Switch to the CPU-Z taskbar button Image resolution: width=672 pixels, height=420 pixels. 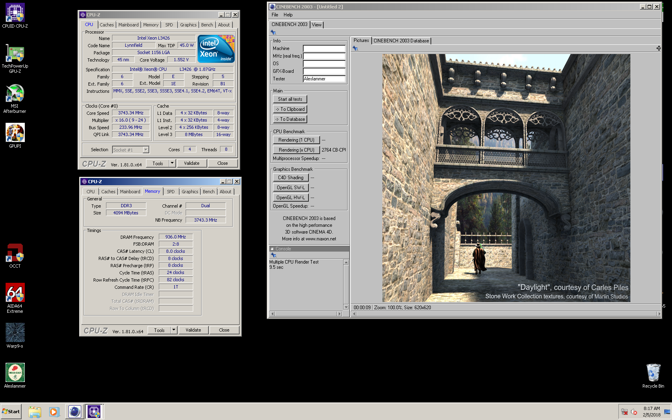[94, 412]
